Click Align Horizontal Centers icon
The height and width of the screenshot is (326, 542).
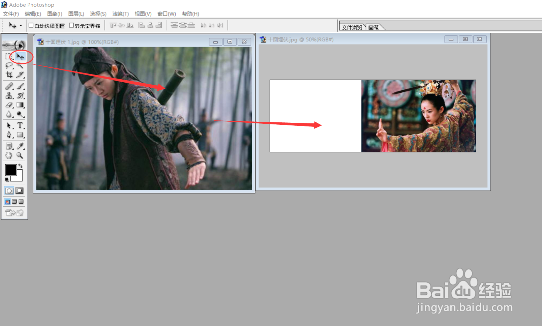click(150, 25)
